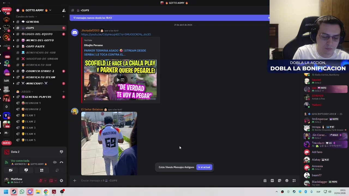Disconnect from the voice channel
The height and width of the screenshot is (196, 349).
point(61,162)
